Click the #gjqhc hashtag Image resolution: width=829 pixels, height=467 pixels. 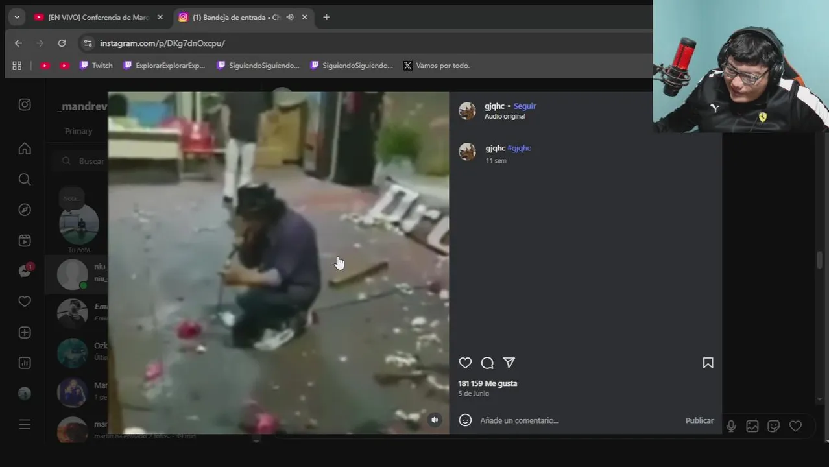(519, 148)
